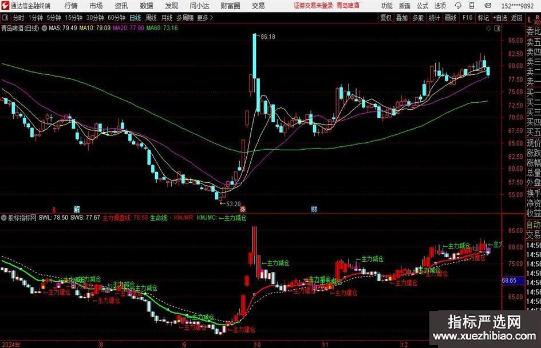Open the 数据 menu
Screen dimensions: 541x348
147,6
